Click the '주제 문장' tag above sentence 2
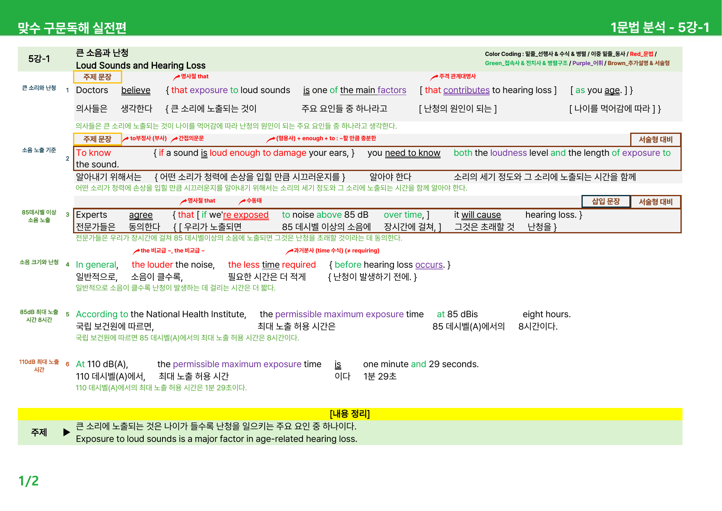722x511 pixels. (x=97, y=139)
